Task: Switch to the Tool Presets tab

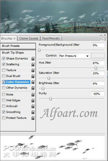Action: click(51, 38)
